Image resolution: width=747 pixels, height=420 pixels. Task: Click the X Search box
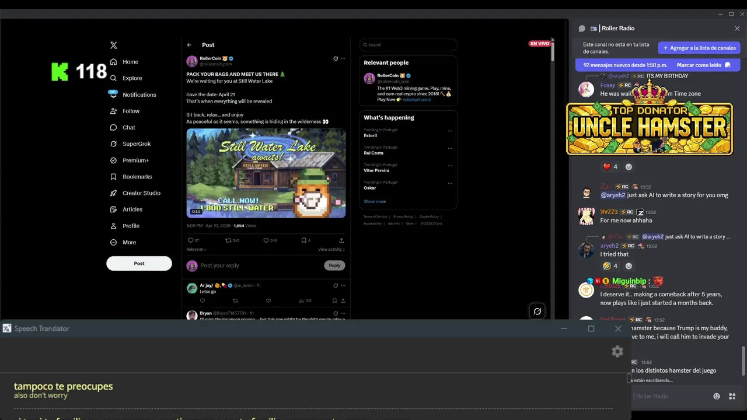[408, 45]
